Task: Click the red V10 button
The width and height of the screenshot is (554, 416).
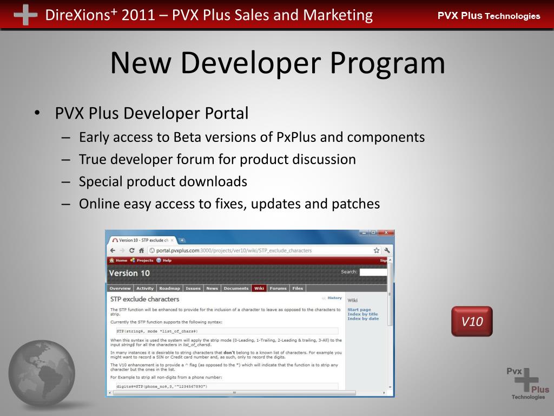Action: (x=472, y=321)
